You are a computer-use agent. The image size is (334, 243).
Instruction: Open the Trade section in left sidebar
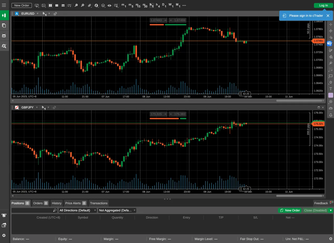(x=4, y=15)
